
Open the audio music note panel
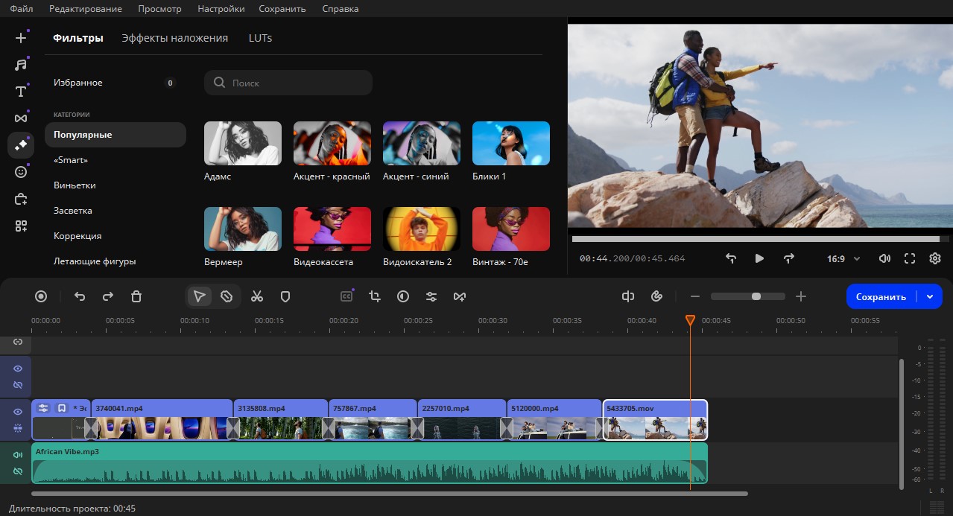tap(21, 65)
